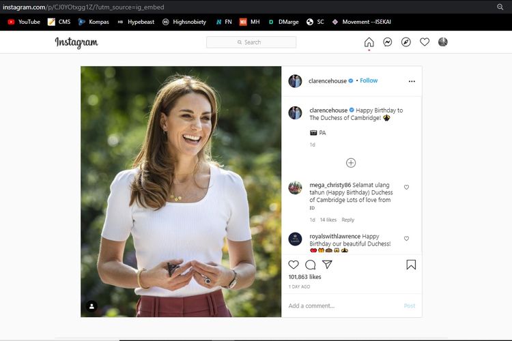The width and height of the screenshot is (512, 341).
Task: Open the Explore compass icon
Action: coord(406,42)
